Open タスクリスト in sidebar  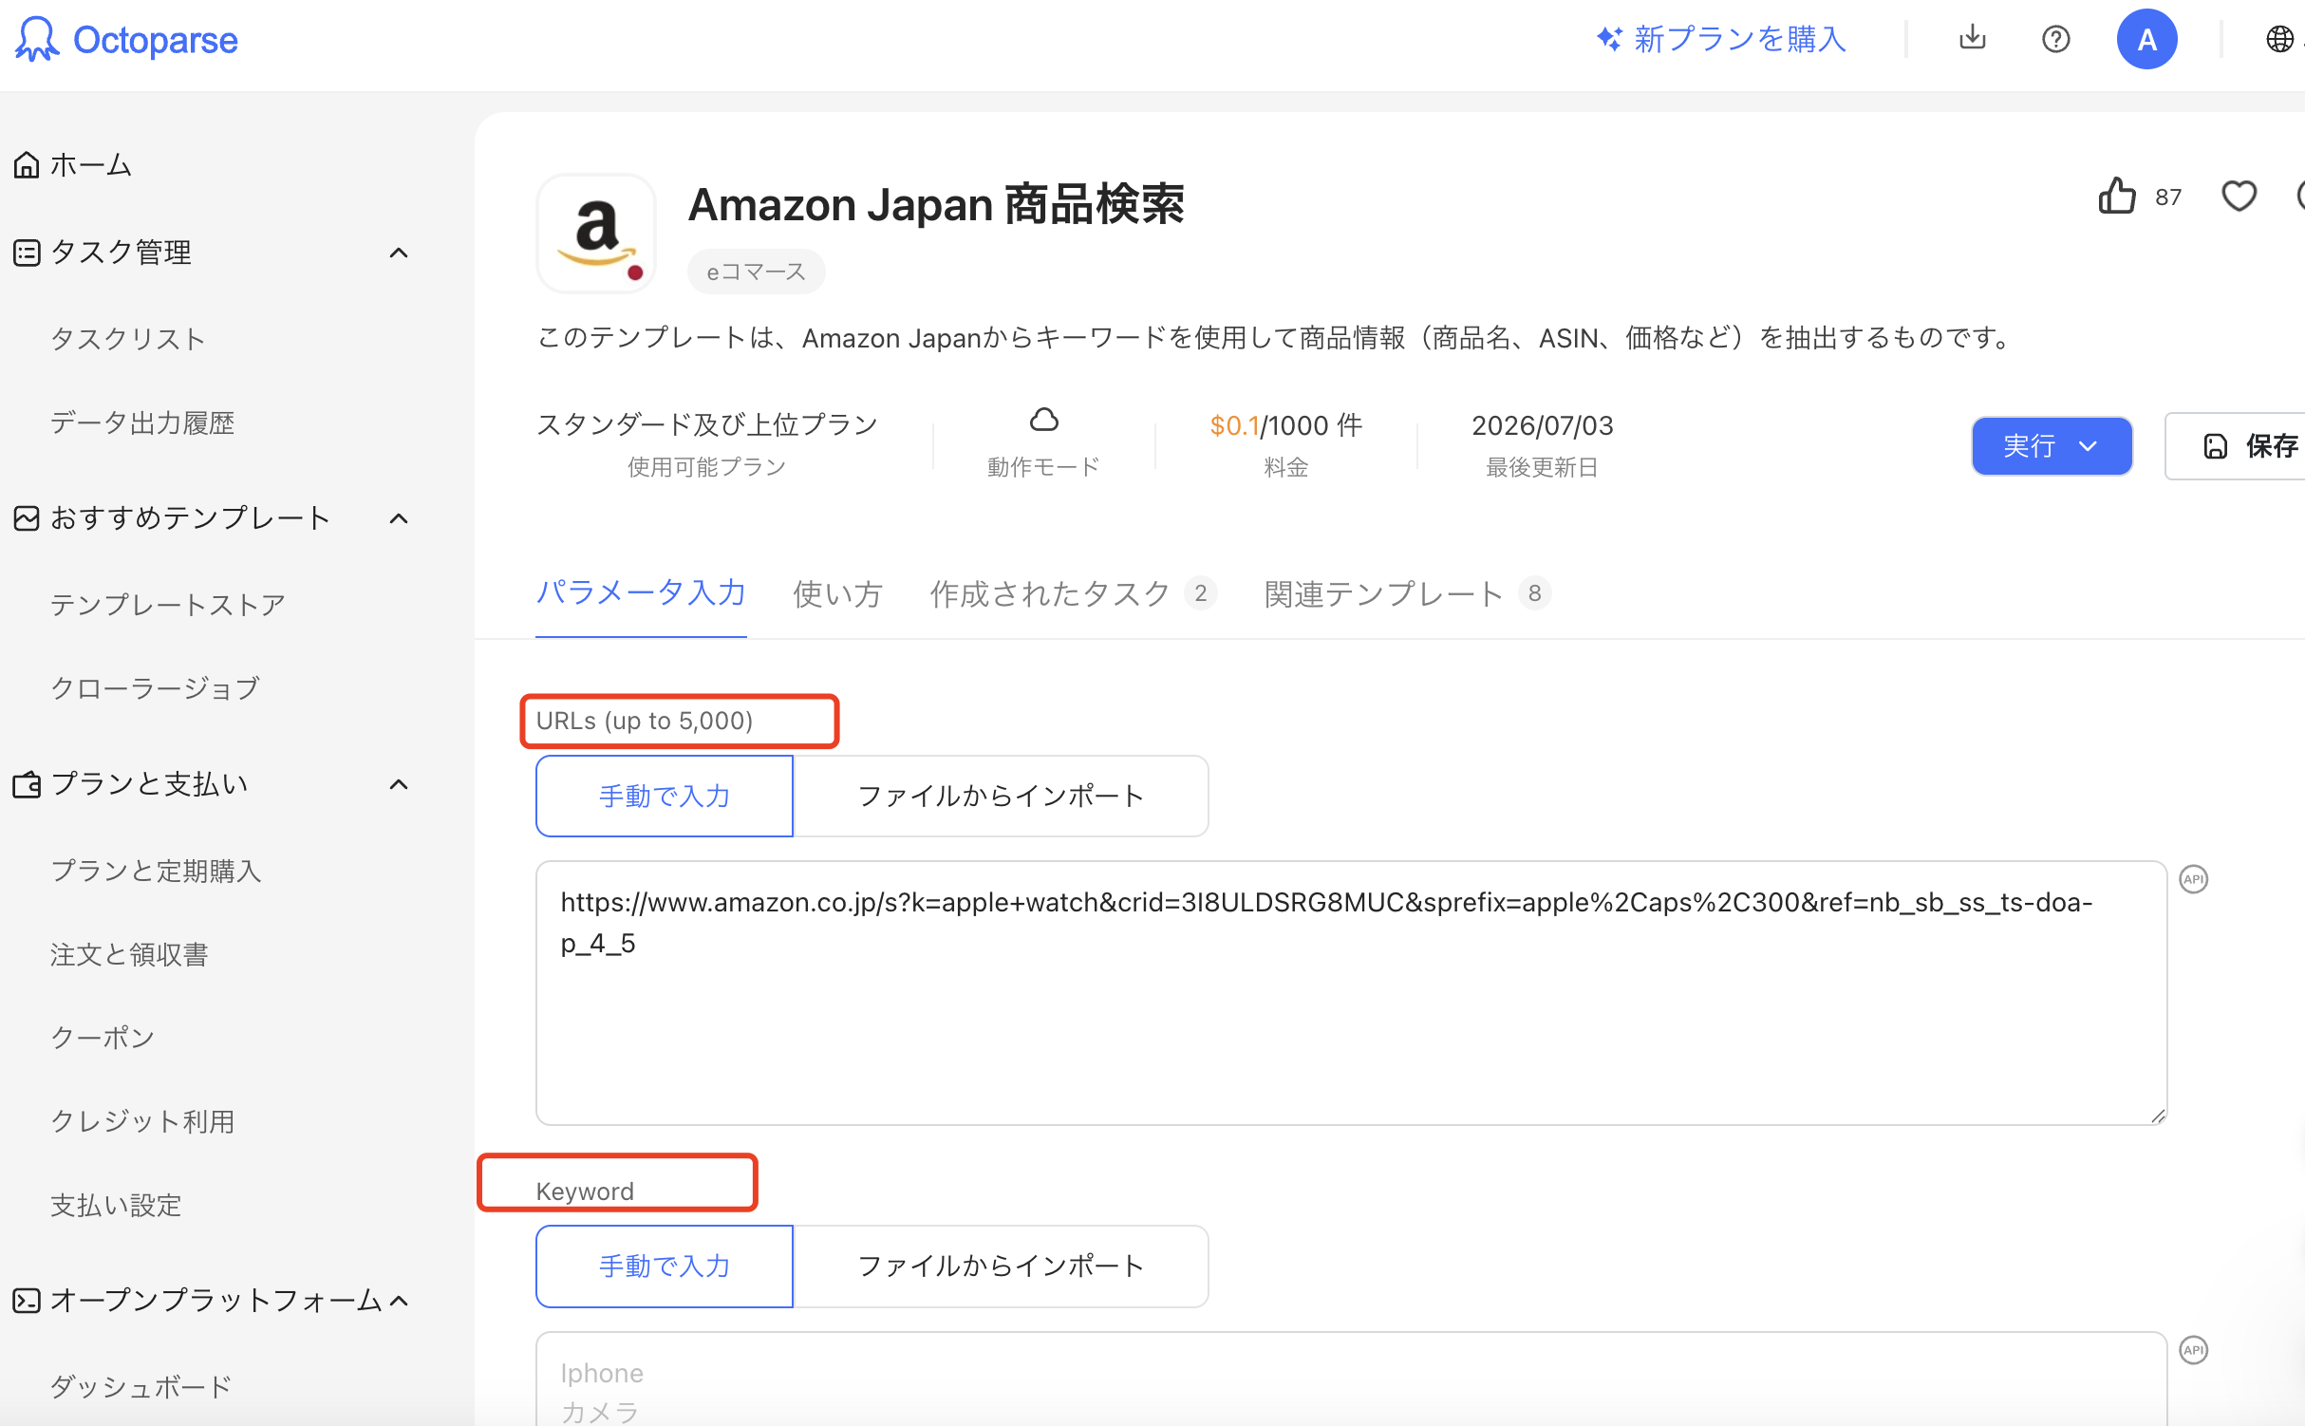click(x=128, y=339)
